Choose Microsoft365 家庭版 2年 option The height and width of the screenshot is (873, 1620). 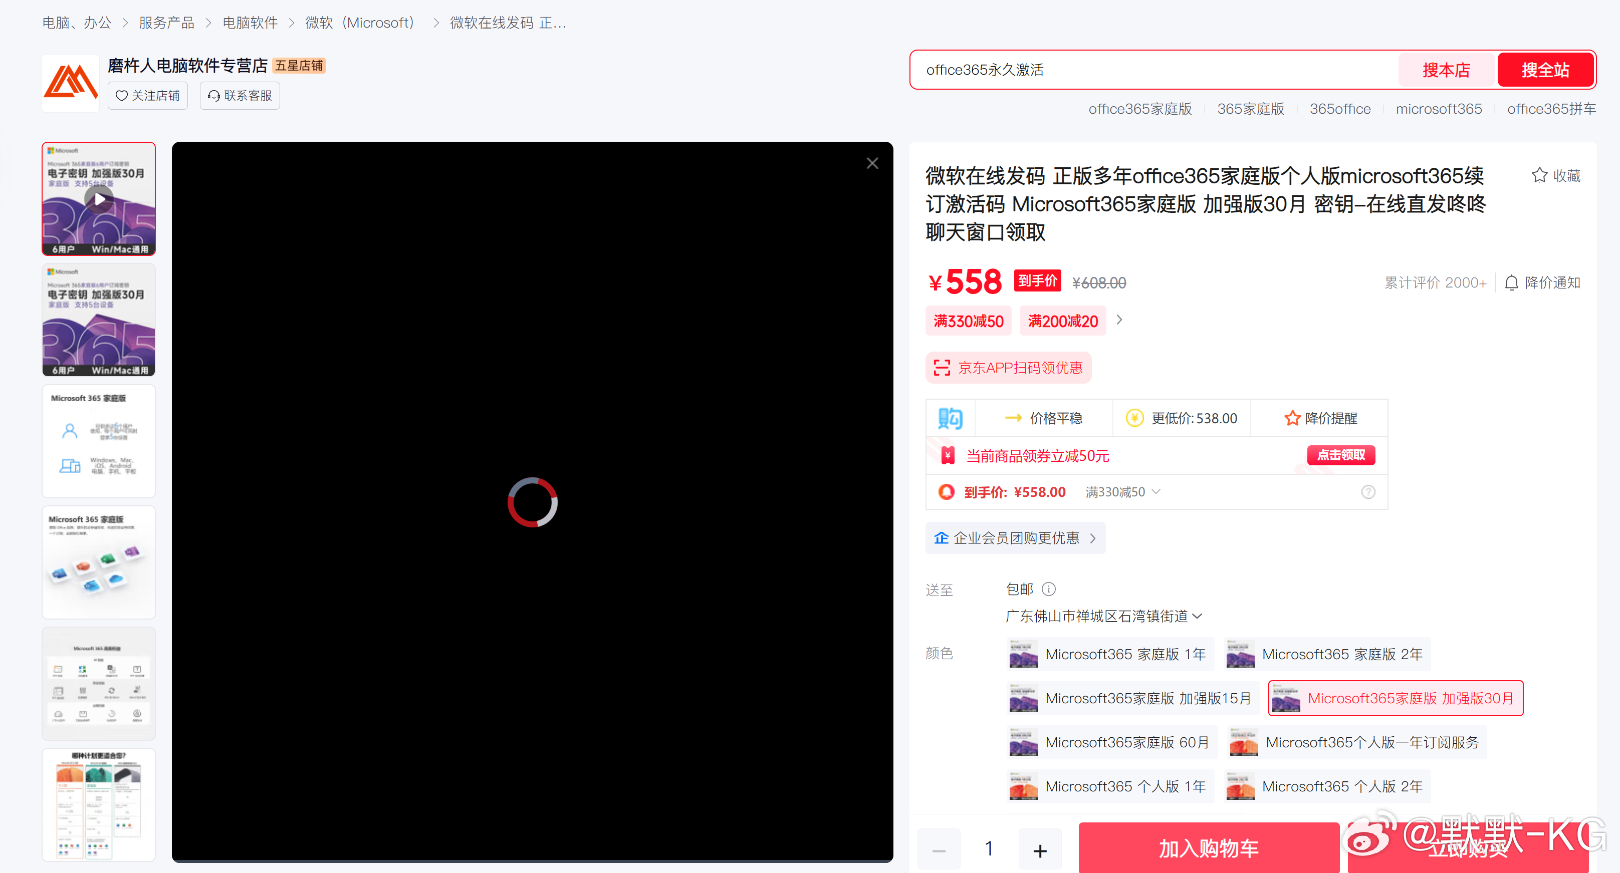(1326, 654)
